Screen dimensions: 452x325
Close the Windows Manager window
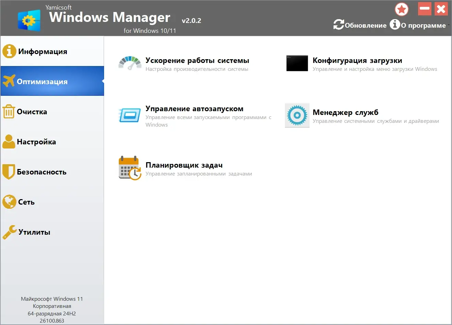[x=441, y=9]
